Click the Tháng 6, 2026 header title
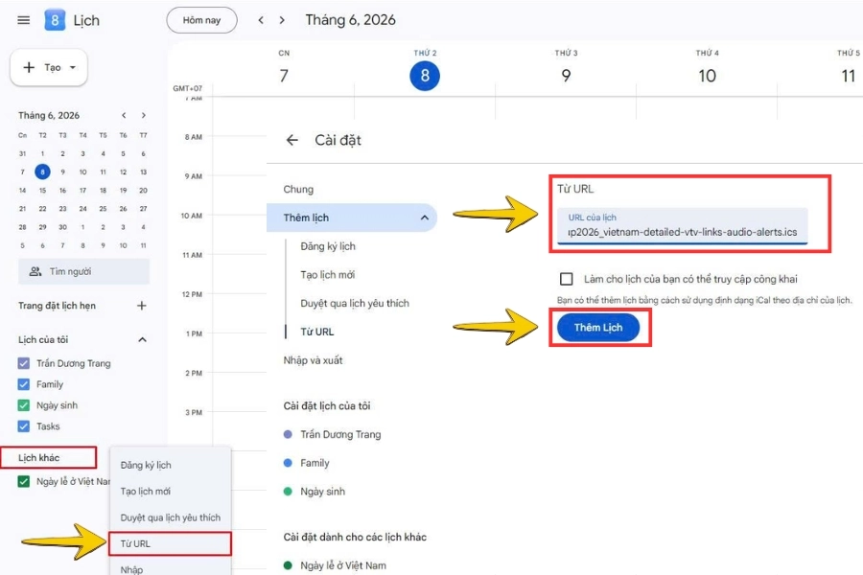Viewport: 863px width, 575px height. coord(351,20)
